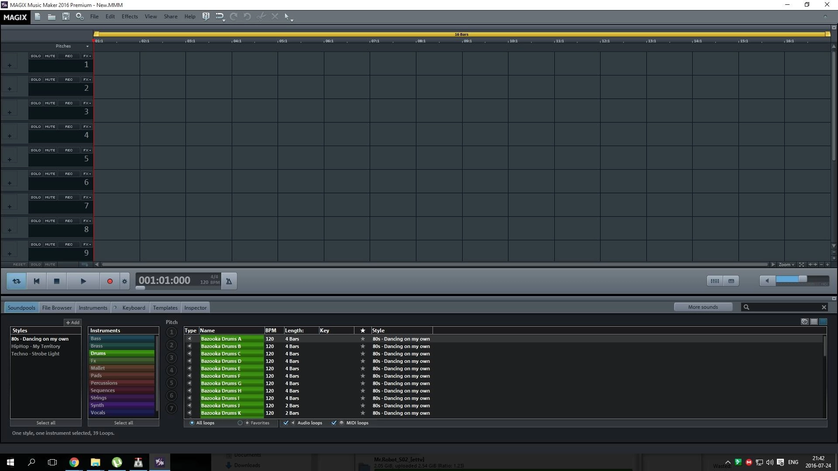Open FX dropdown on track 5

[87, 150]
